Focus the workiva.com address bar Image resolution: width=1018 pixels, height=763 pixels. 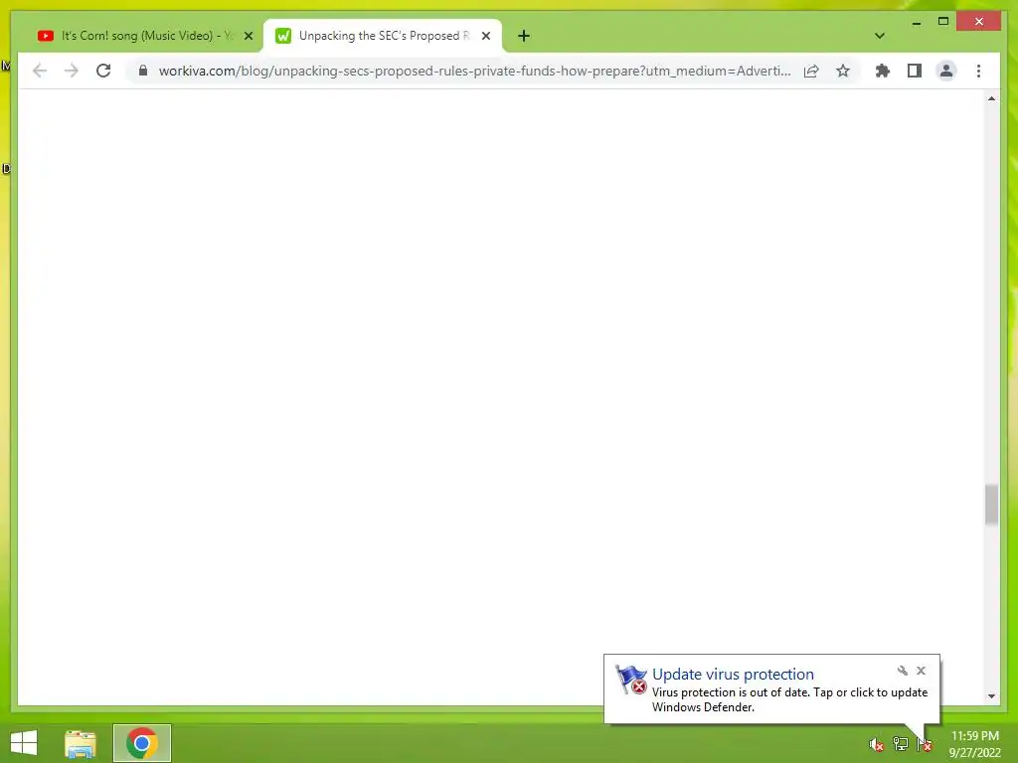tap(474, 71)
